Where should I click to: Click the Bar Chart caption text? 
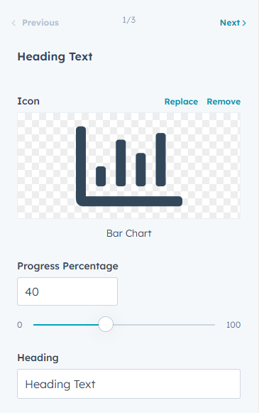coord(129,233)
